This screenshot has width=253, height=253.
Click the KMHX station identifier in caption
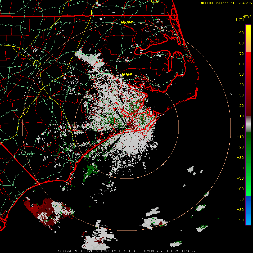[149, 251]
